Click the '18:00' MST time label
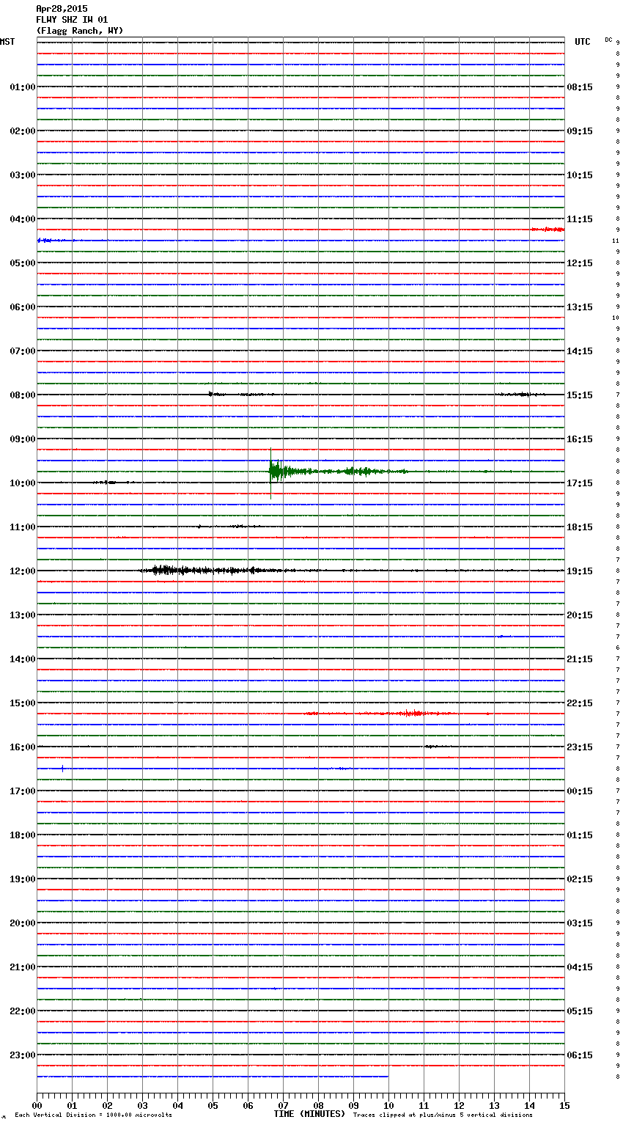Screen dimensions: 623x1125 (x=23, y=835)
